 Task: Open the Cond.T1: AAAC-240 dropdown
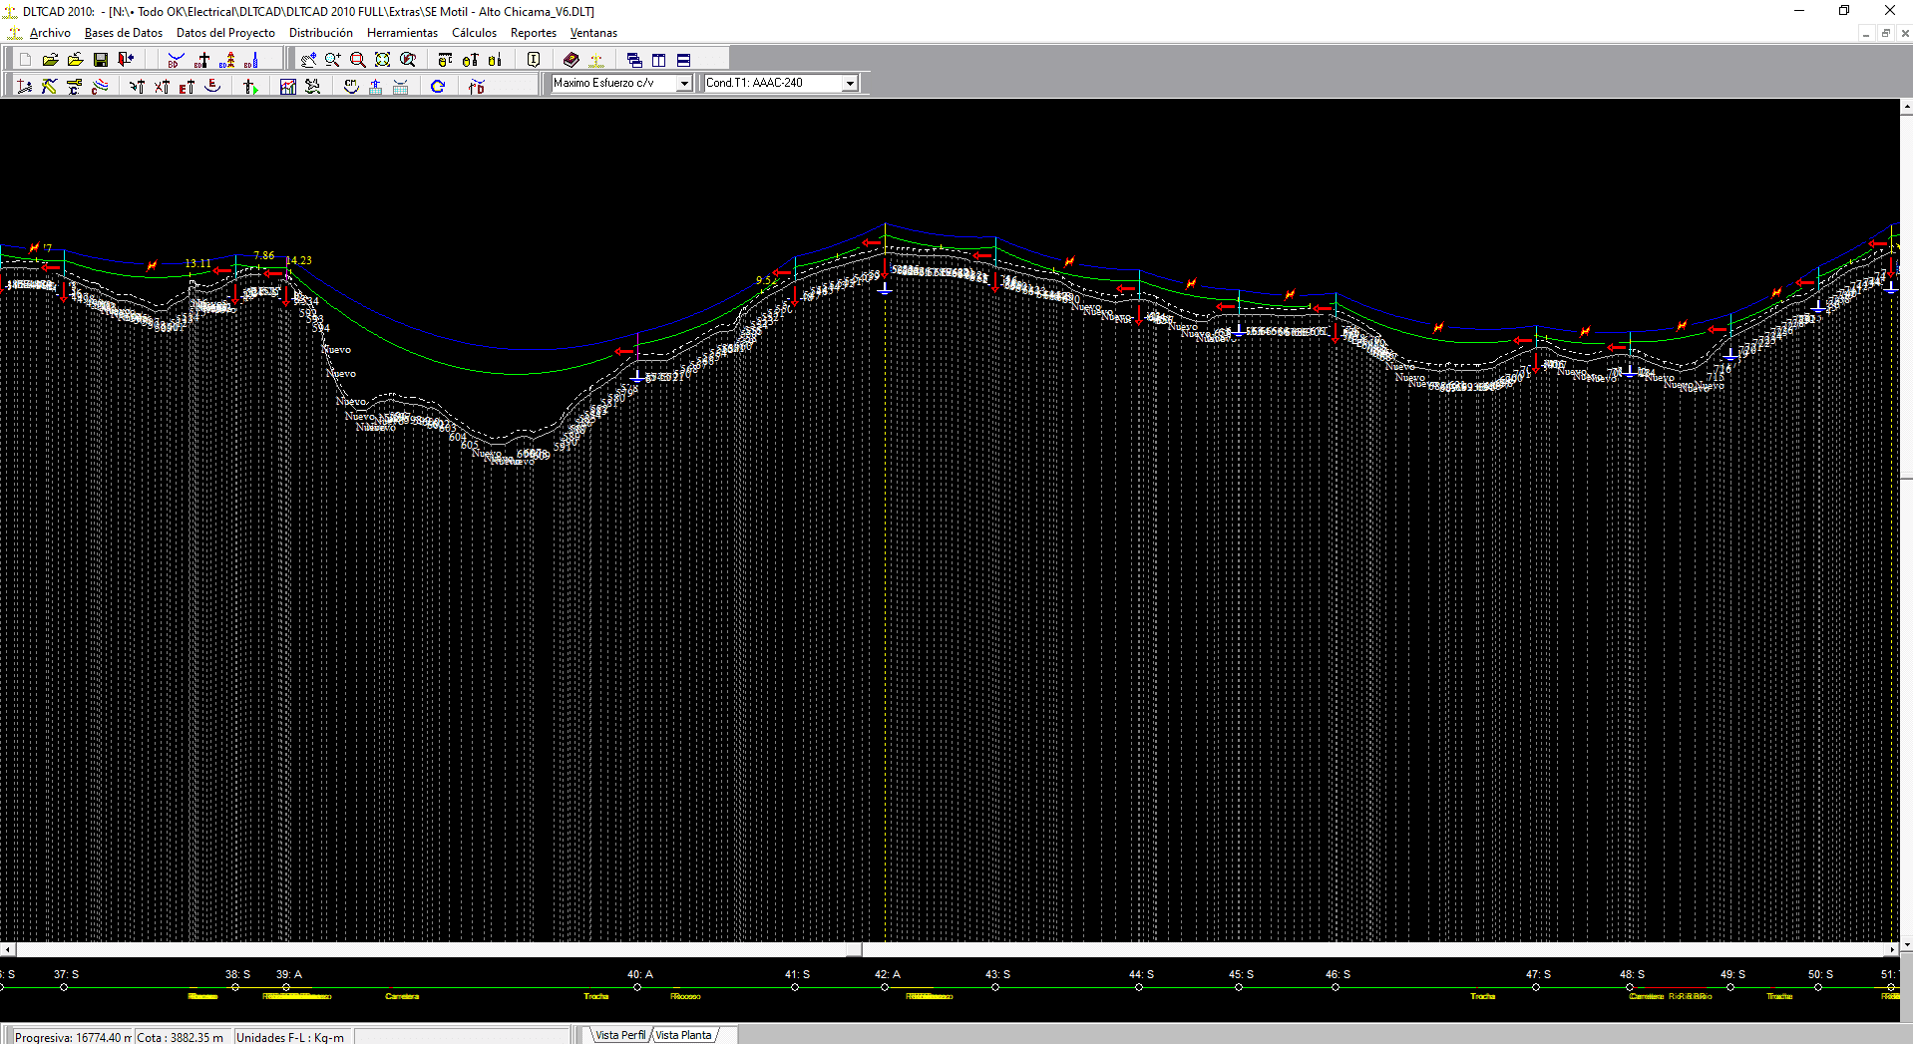point(850,84)
